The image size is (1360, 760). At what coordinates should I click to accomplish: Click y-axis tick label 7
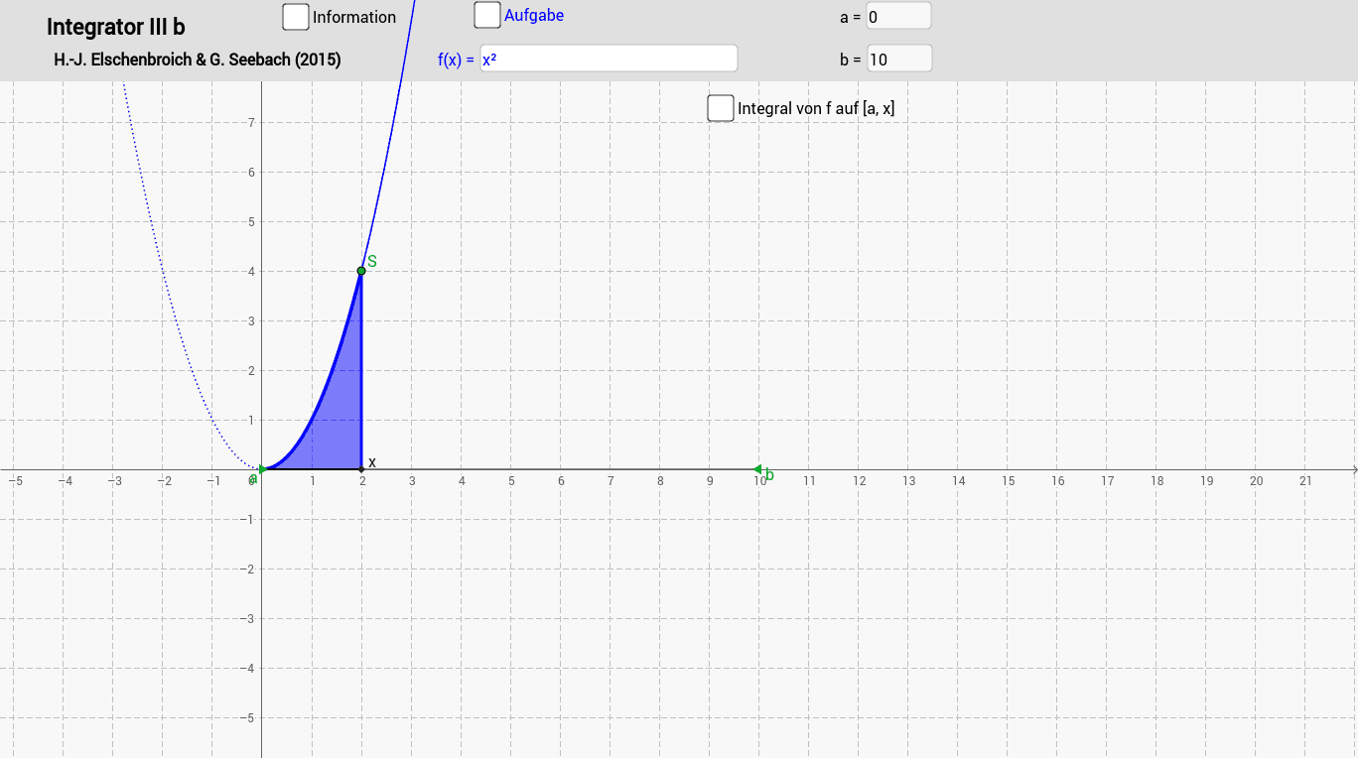[x=251, y=122]
